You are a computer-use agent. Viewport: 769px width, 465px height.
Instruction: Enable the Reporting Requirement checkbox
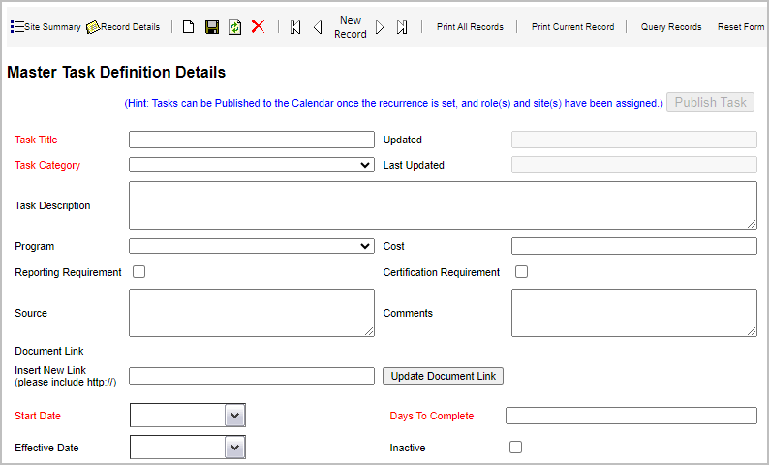coord(138,272)
